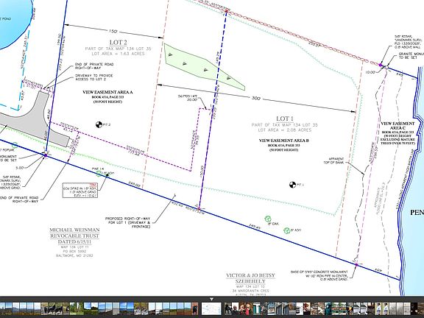Click the TBM benchmark note box
This screenshot has height=318, width=424.
[x=80, y=190]
